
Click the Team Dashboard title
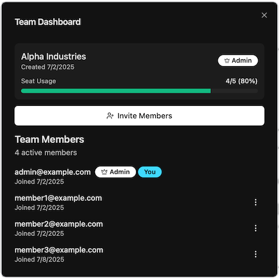point(48,22)
